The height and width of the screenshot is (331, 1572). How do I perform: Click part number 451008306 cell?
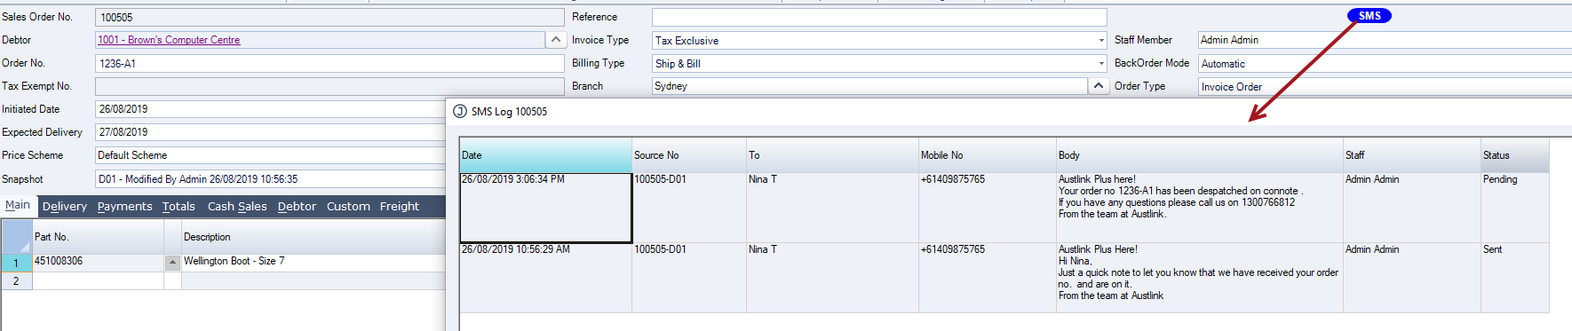(98, 263)
